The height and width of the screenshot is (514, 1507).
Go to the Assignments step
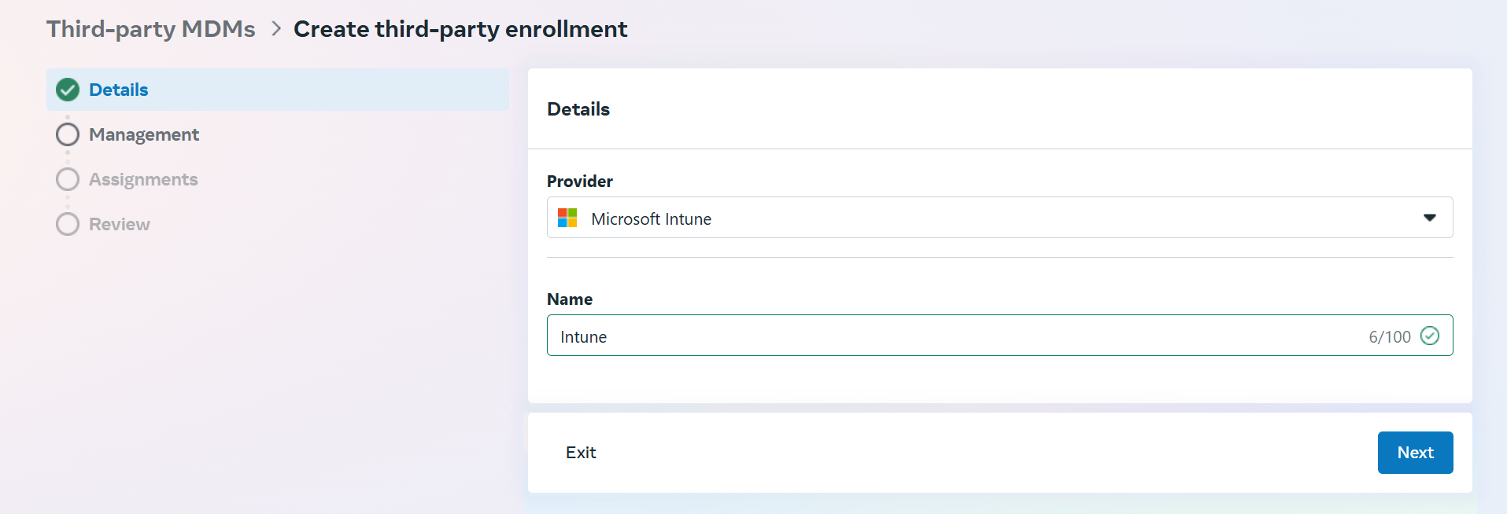(143, 179)
